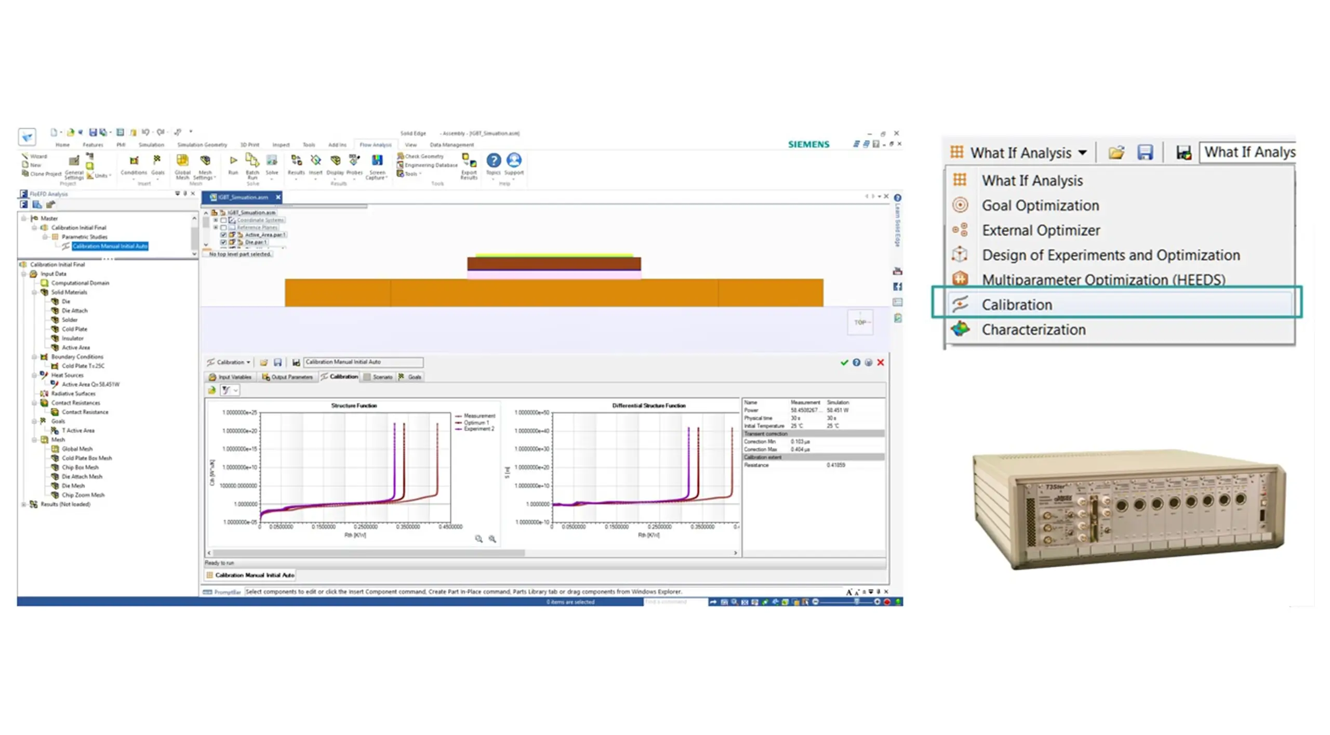Image resolution: width=1330 pixels, height=735 pixels.
Task: Open Engineering Database
Action: [x=427, y=165]
